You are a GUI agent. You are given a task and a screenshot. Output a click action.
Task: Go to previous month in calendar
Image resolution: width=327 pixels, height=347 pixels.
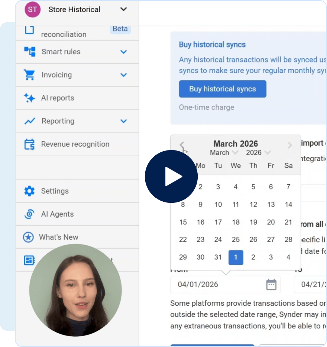(182, 145)
